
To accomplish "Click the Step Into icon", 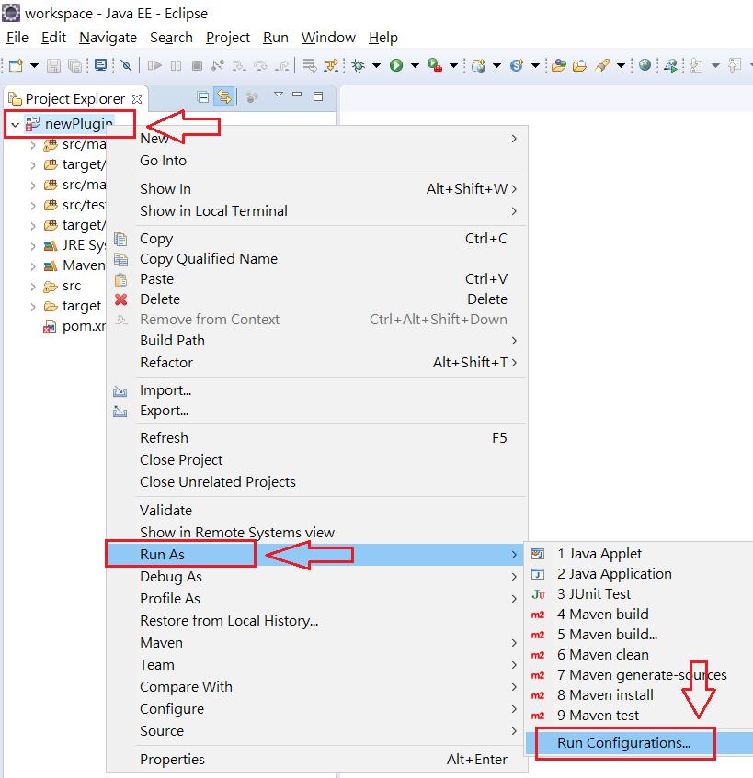I will pos(239,65).
